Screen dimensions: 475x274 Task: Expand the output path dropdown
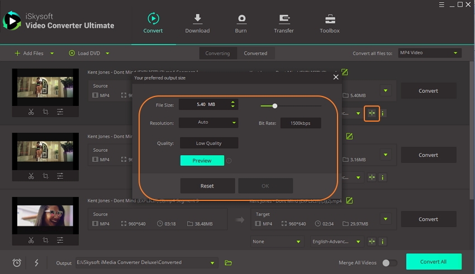click(212, 263)
